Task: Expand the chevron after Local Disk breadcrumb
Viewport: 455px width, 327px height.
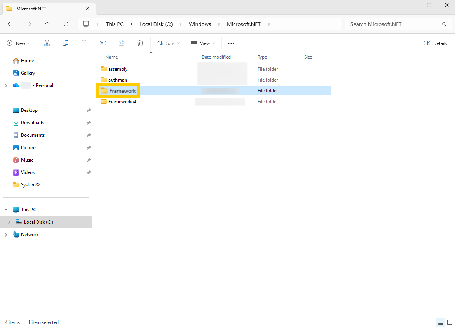Action: (x=181, y=24)
